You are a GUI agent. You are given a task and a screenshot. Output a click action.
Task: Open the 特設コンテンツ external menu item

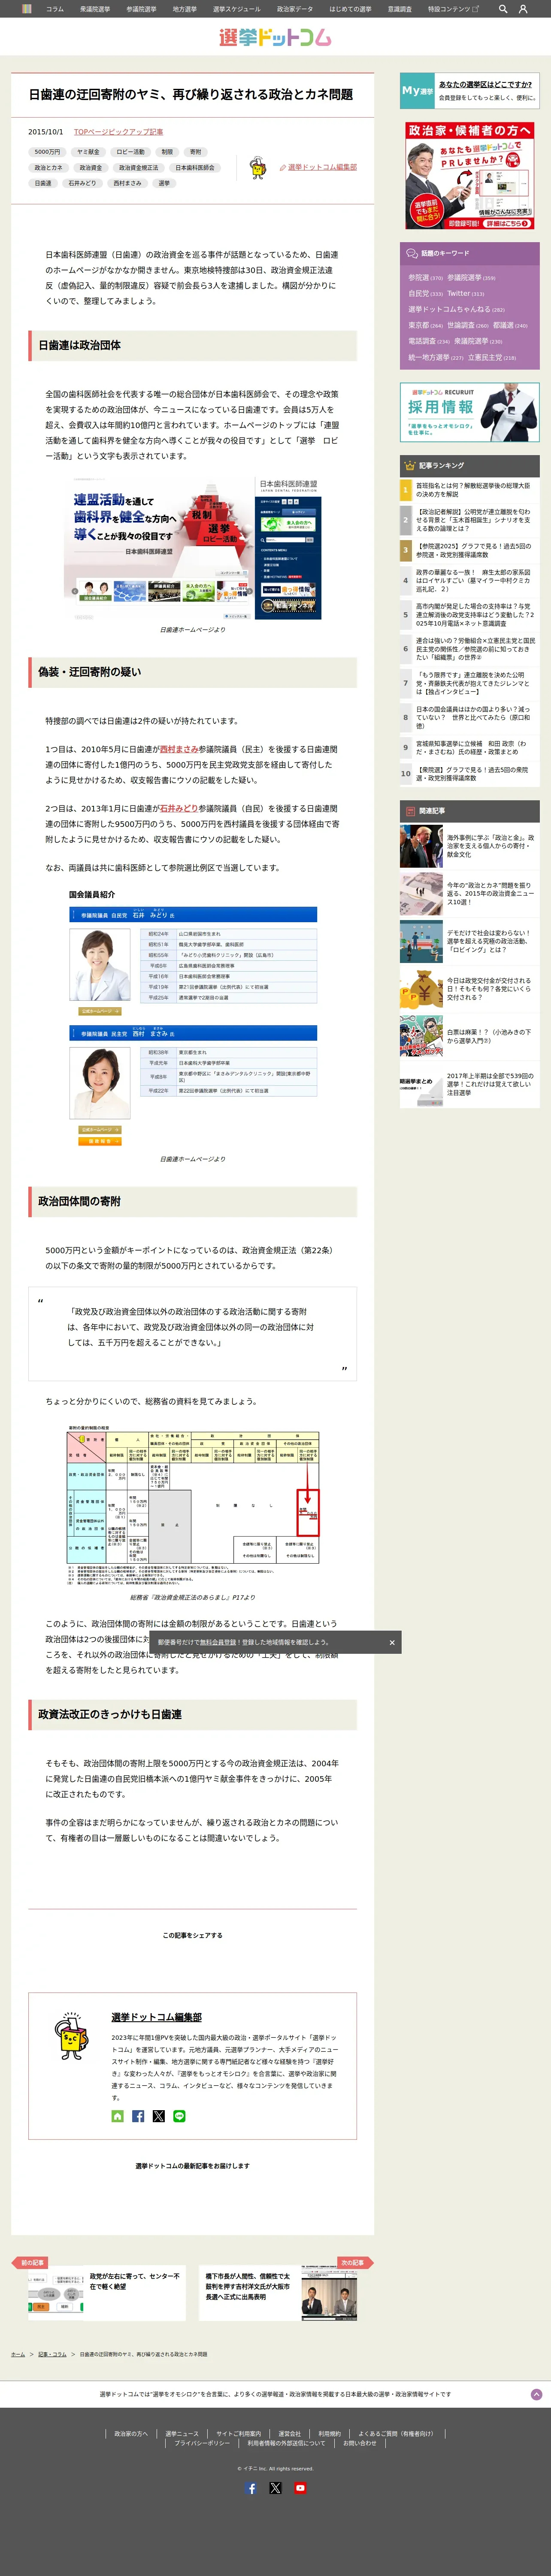coord(453,9)
